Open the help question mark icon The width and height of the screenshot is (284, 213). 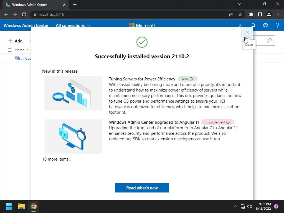pyautogui.click(x=277, y=25)
